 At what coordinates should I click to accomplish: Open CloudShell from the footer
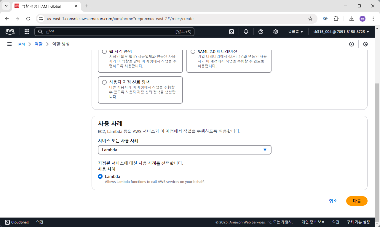(17, 222)
